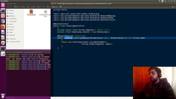Open the Files manager dock icon
Image resolution: width=176 pixels, height=99 pixels.
[3, 16]
